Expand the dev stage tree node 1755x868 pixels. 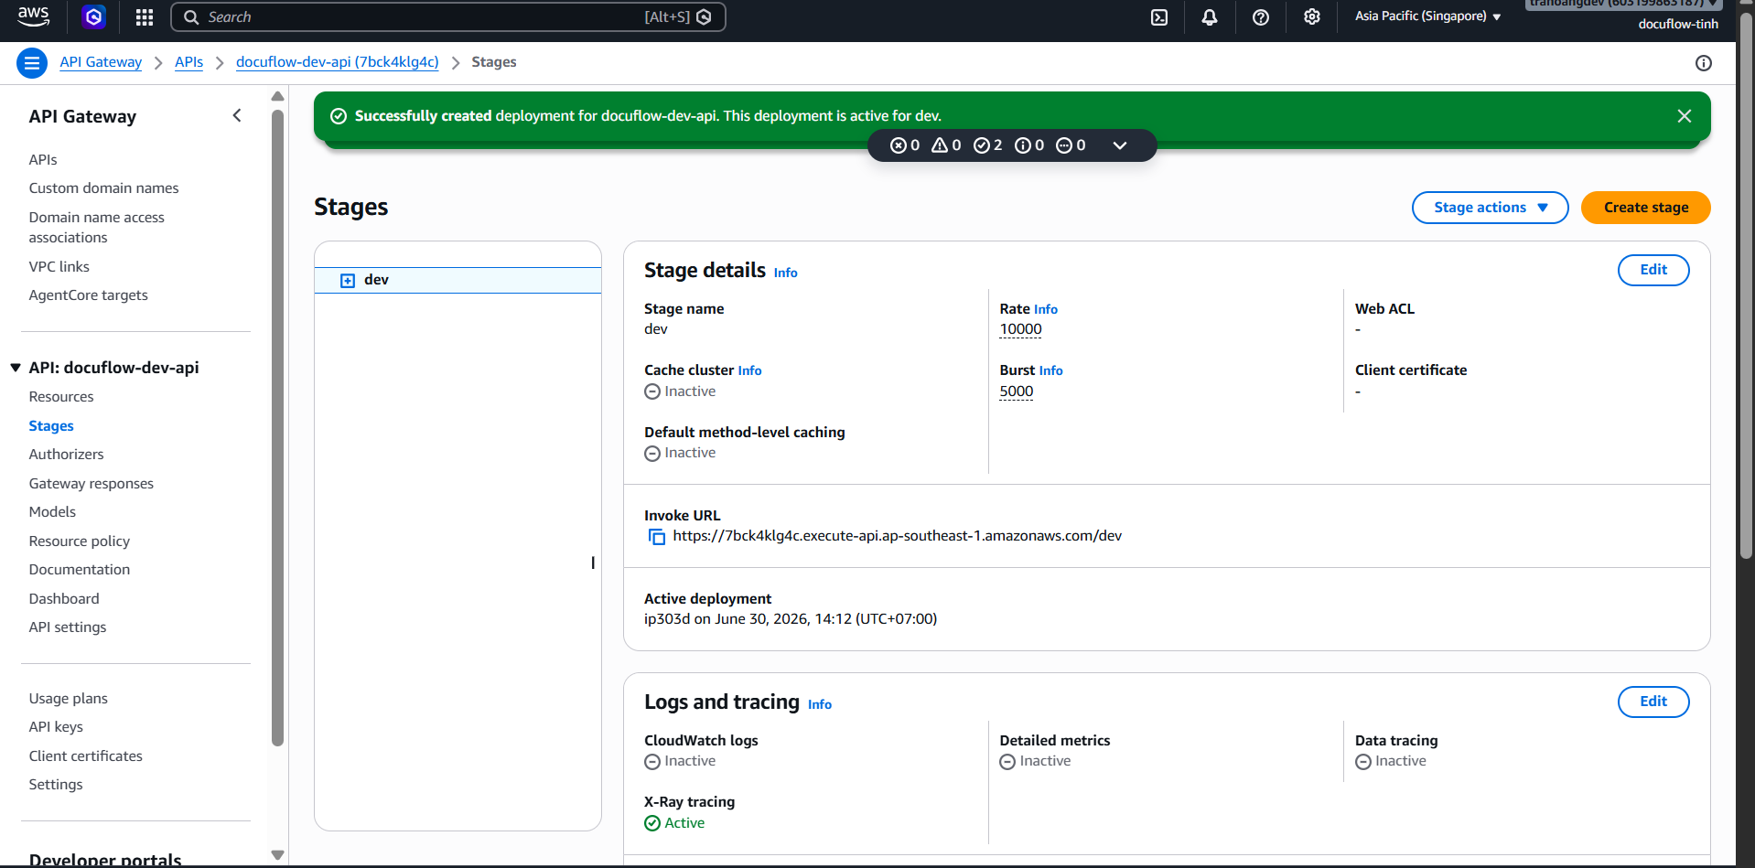coord(348,281)
